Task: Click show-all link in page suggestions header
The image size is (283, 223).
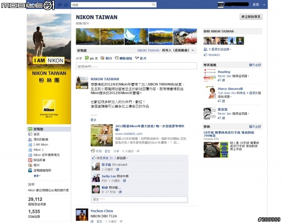Action: click(x=255, y=65)
